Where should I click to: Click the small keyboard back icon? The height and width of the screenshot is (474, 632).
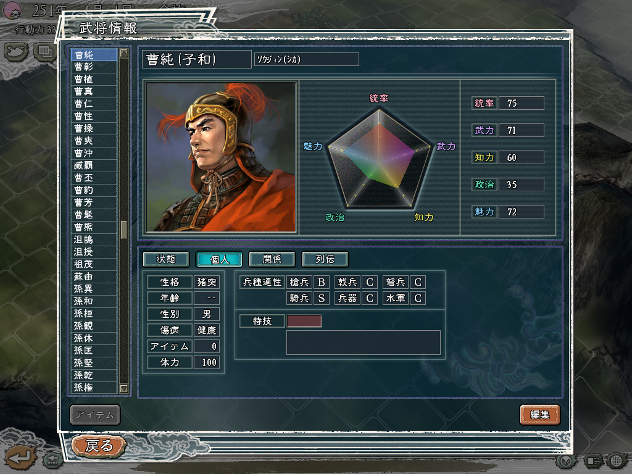[53, 460]
